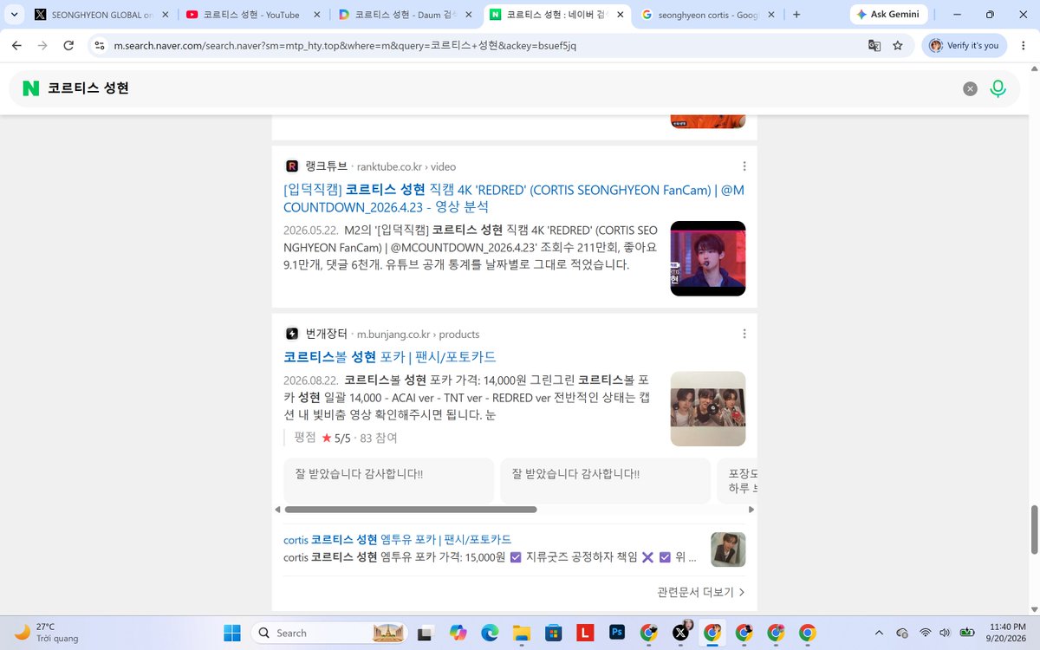Click the review carousel horizontal scrollbar

pos(411,510)
